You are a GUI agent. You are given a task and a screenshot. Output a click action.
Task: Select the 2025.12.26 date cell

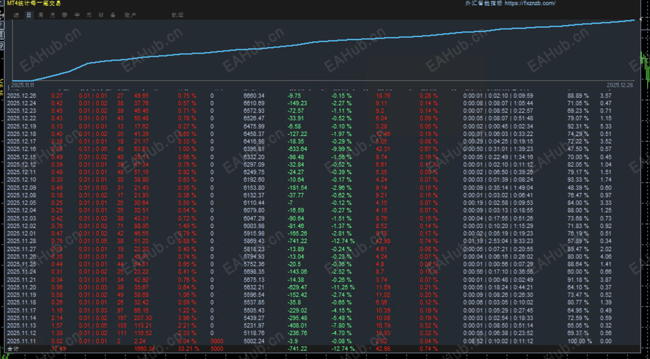22,96
